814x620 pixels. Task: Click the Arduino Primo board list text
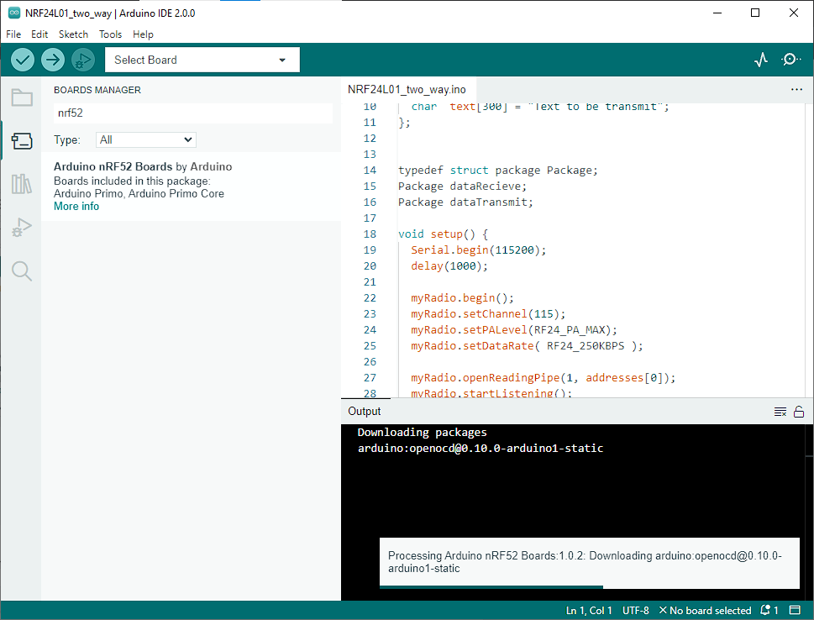pos(139,194)
